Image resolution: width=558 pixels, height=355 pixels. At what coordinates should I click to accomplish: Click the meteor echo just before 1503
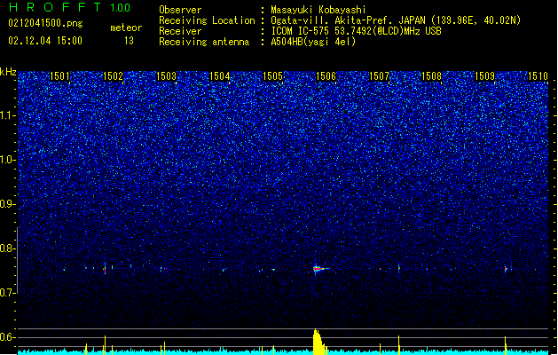[x=162, y=269]
